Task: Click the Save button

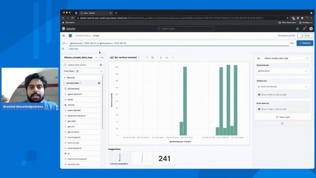Action: click(305, 36)
